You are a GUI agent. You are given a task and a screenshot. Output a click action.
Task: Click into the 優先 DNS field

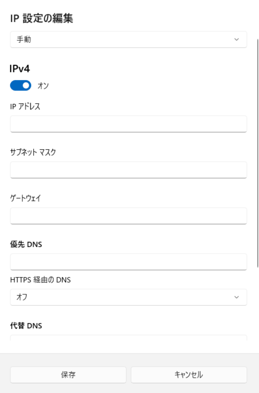[128, 262]
